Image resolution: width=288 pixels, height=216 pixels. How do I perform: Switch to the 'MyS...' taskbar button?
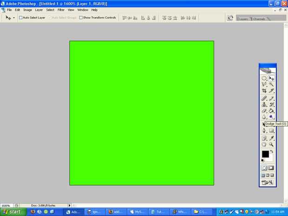click(x=137, y=212)
